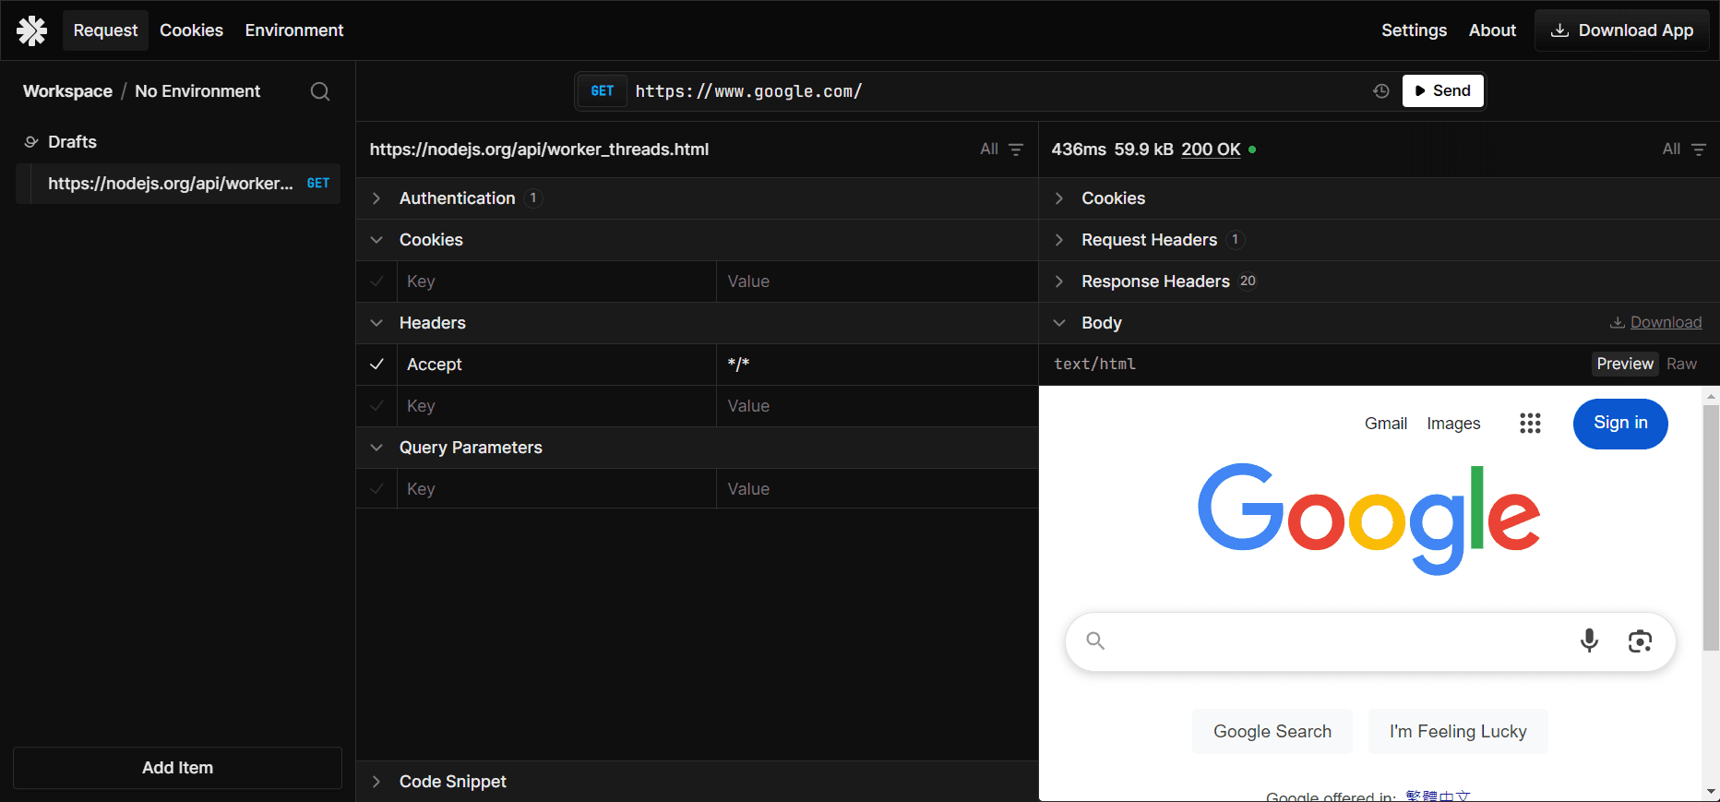Click the I'm Feeling Lucky button
This screenshot has height=802, width=1720.
(1458, 732)
